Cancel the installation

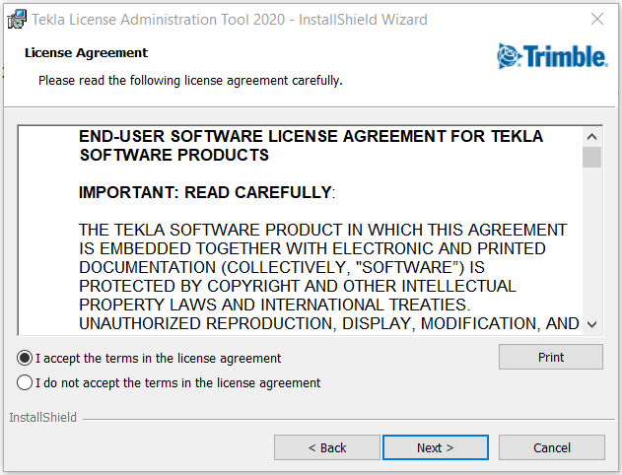coord(551,447)
